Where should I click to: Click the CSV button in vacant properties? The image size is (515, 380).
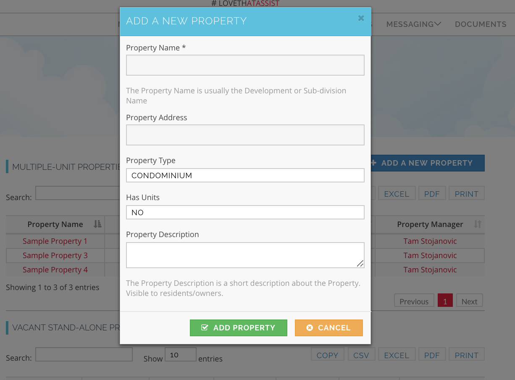point(361,355)
